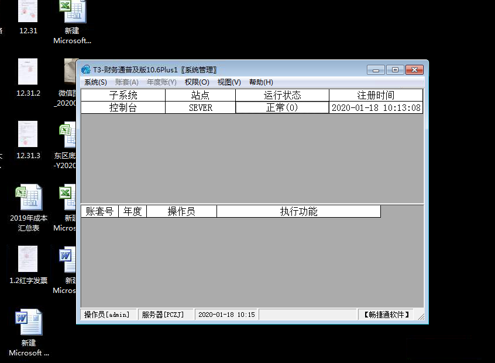495x363 pixels.
Task: Maximize the T3 system management window
Action: pos(395,70)
